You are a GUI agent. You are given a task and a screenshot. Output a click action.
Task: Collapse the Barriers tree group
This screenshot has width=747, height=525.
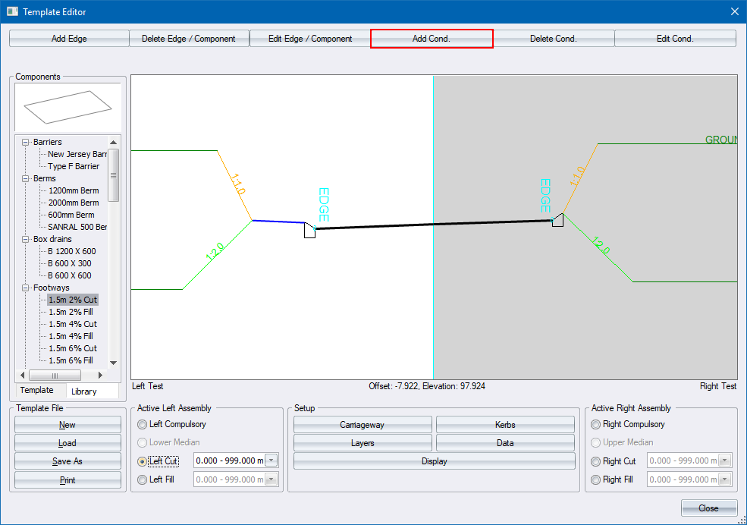pyautogui.click(x=27, y=142)
